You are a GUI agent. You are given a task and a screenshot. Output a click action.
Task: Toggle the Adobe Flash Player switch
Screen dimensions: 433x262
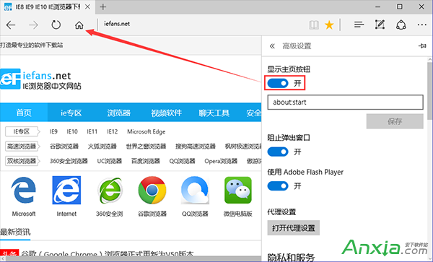[x=278, y=185]
